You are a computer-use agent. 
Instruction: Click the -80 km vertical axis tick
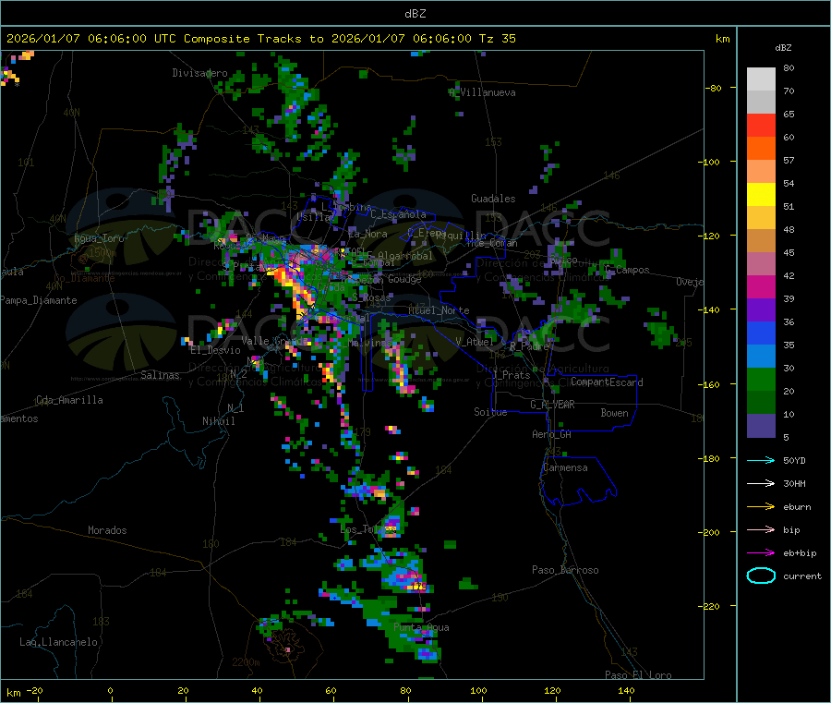(x=714, y=88)
